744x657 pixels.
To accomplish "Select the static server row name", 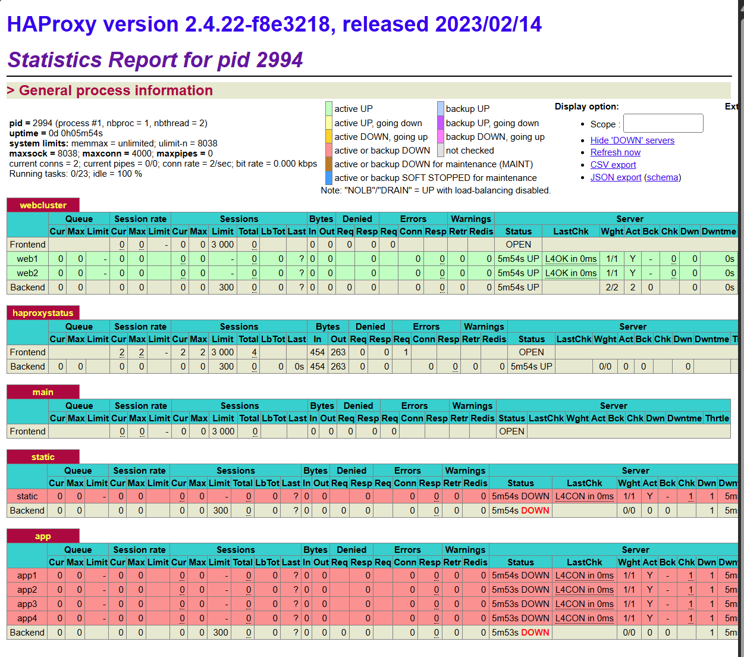I will click(27, 496).
